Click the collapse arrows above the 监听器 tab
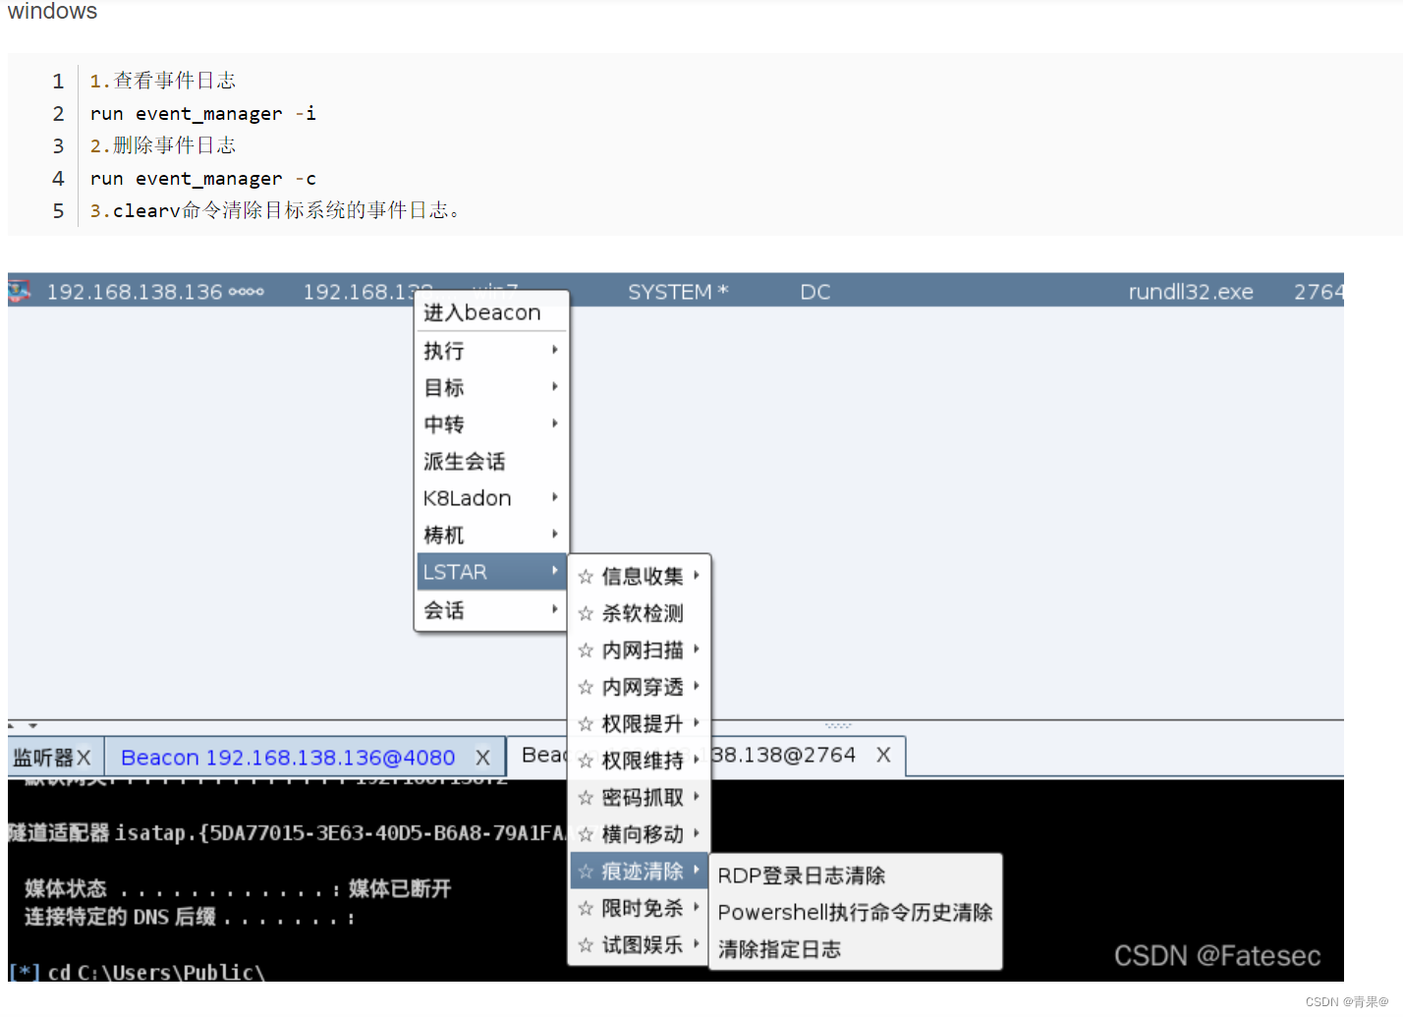 click(x=23, y=726)
